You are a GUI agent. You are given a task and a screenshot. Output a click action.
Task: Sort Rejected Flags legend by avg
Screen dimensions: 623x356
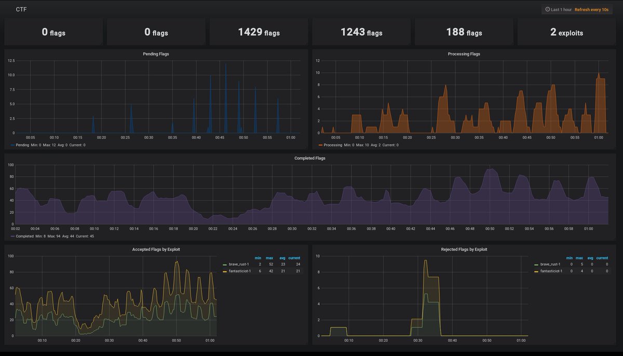590,258
